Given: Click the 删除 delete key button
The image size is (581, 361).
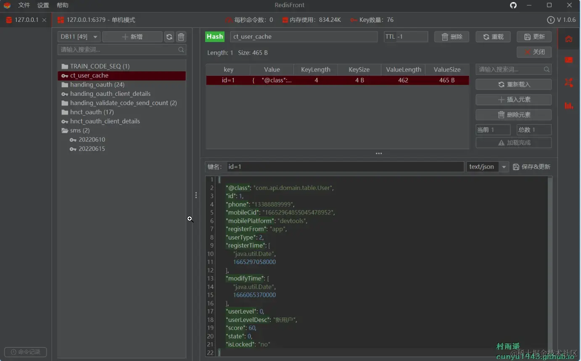Looking at the screenshot, I should pyautogui.click(x=452, y=37).
